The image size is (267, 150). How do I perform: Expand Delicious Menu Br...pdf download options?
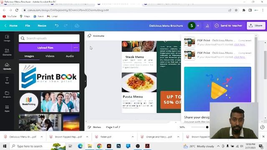(42, 137)
